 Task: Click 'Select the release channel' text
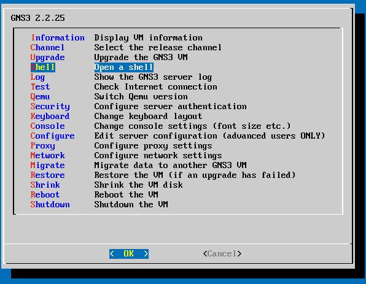click(158, 48)
